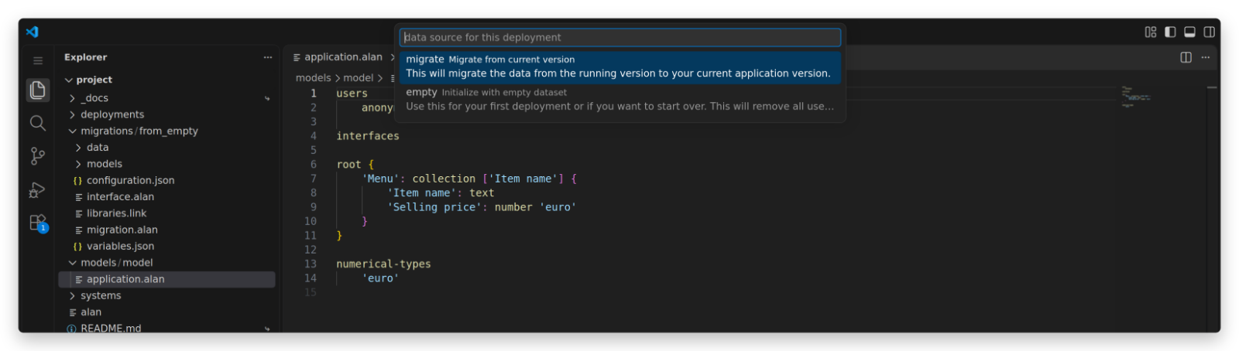Open the Explorer's Views and More Actions menu
This screenshot has height=351, width=1239.
(x=268, y=57)
